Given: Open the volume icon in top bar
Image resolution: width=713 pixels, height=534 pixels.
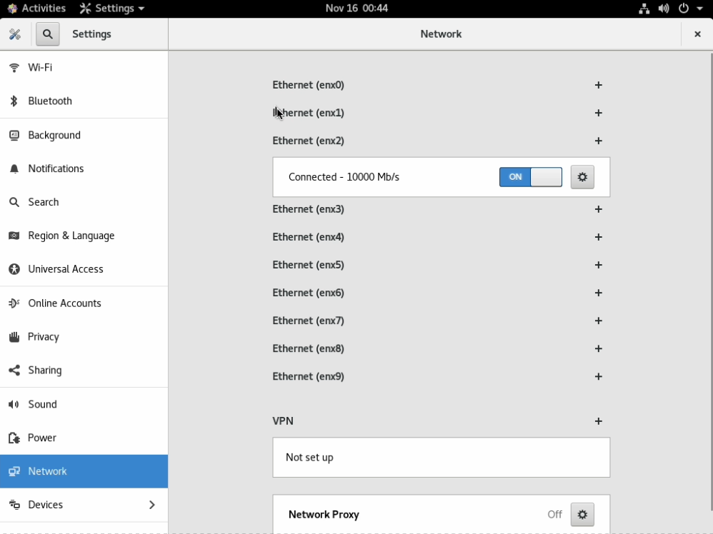Looking at the screenshot, I should point(664,9).
